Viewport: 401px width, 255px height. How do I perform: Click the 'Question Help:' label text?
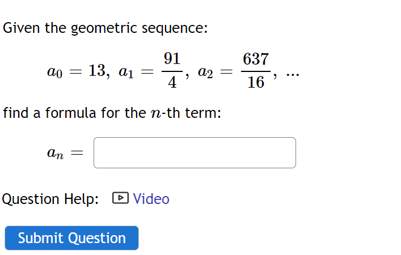(50, 199)
